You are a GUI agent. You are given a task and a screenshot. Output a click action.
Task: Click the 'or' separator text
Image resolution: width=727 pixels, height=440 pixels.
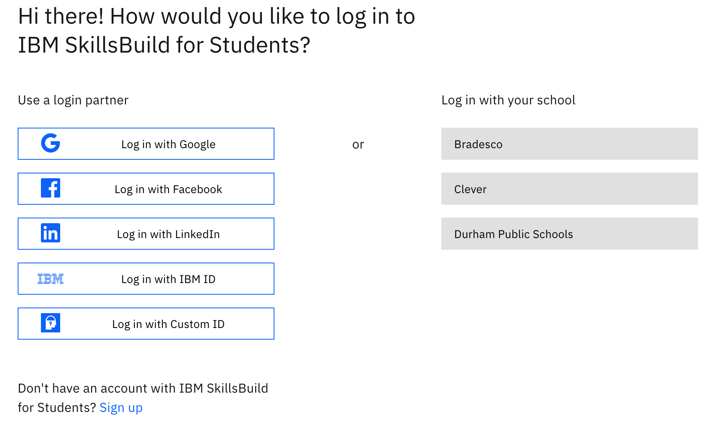358,145
